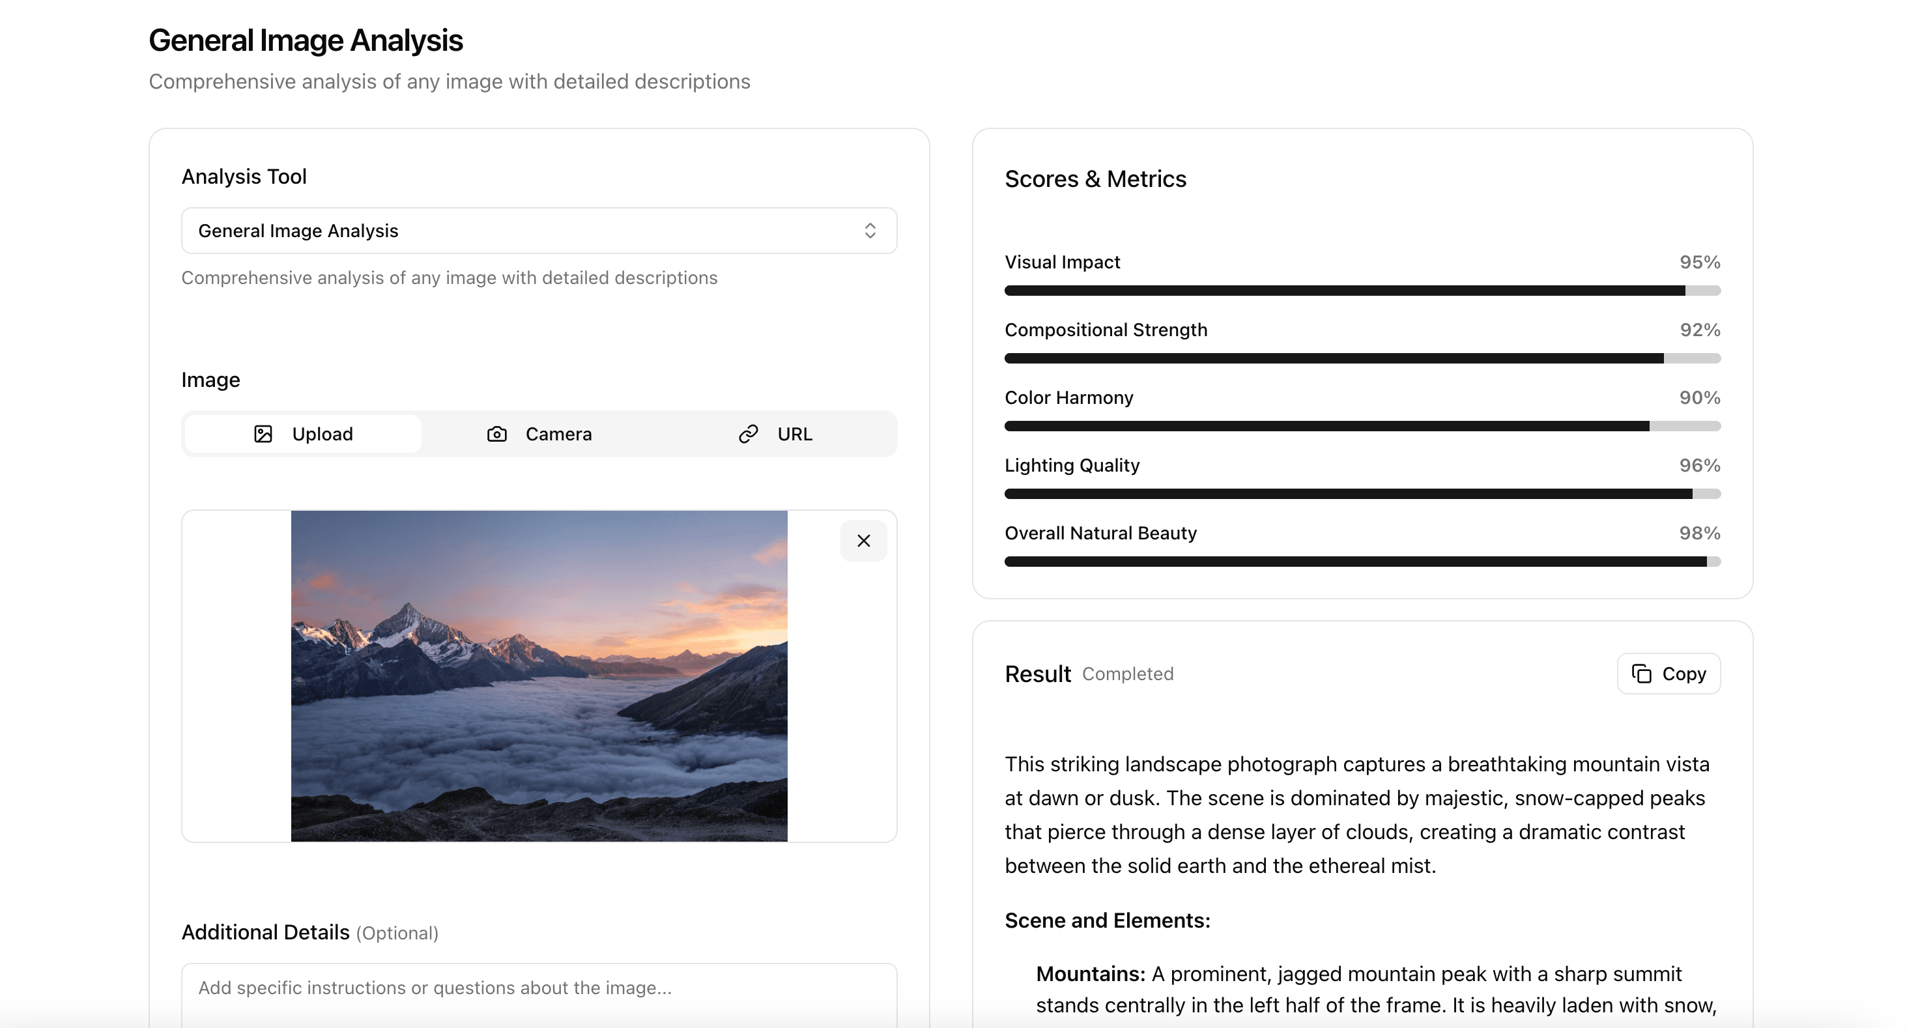Click the chevron icon in the tool selector
Viewport: 1905px width, 1028px height.
click(x=870, y=230)
